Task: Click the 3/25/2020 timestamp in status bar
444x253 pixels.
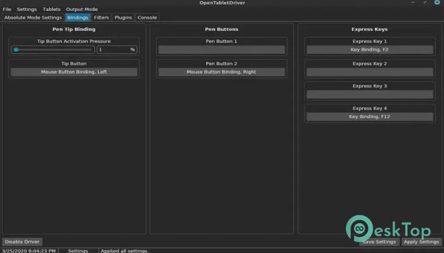Action: click(29, 250)
